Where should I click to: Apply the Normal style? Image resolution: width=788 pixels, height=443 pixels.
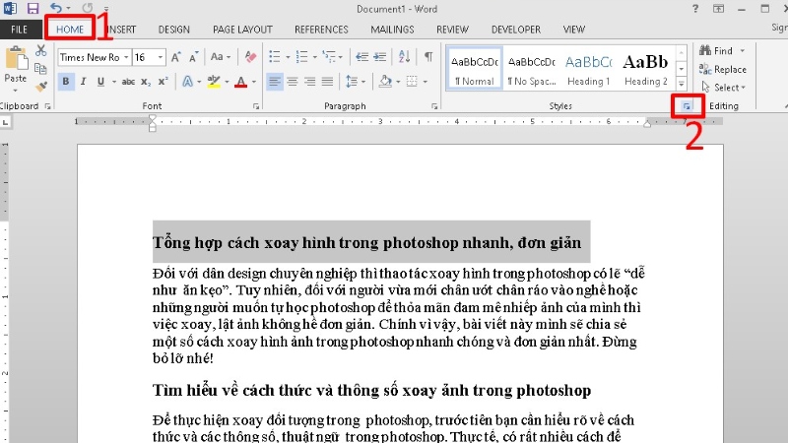[x=475, y=69]
